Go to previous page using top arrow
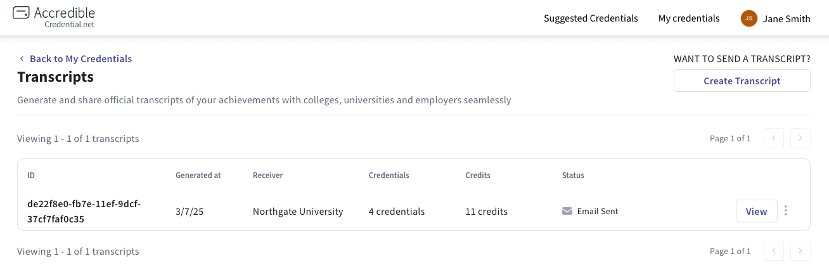The width and height of the screenshot is (829, 275). click(x=774, y=138)
